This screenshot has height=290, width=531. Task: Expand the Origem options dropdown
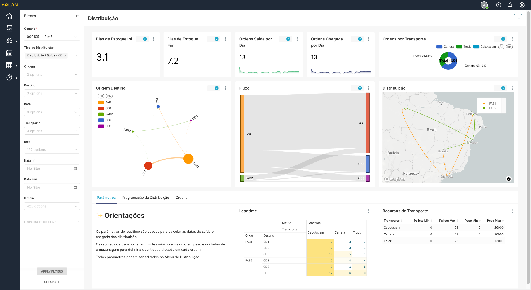click(x=52, y=74)
